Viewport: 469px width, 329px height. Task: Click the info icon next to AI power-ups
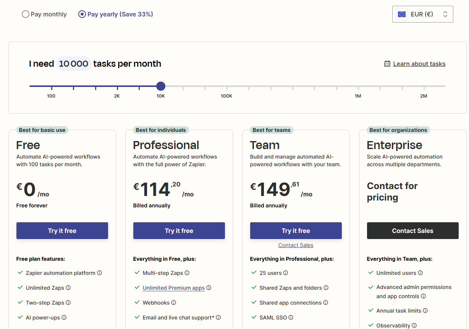[x=64, y=317]
